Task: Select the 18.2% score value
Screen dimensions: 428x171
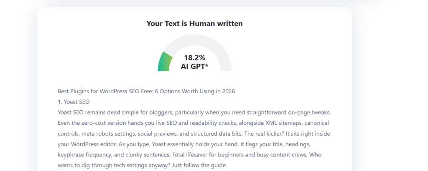Action: point(194,58)
